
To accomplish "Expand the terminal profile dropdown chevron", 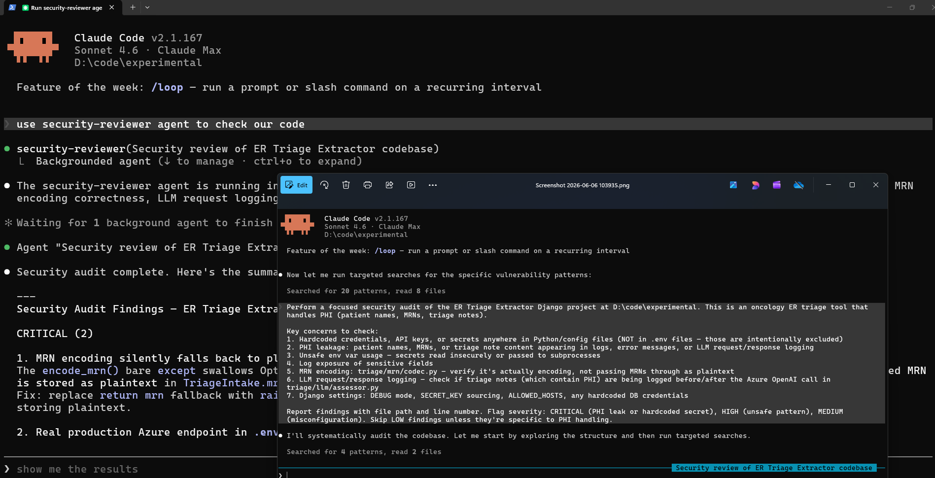I will pos(147,7).
